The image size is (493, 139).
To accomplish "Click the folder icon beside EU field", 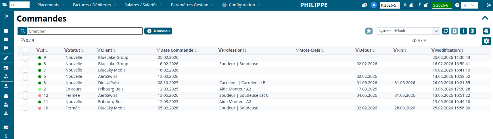I will click(5, 5).
